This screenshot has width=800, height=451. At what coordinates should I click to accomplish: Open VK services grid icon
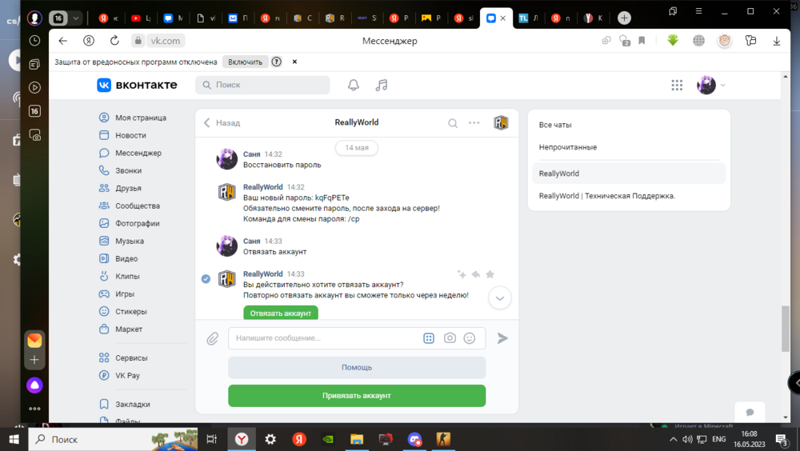(677, 86)
